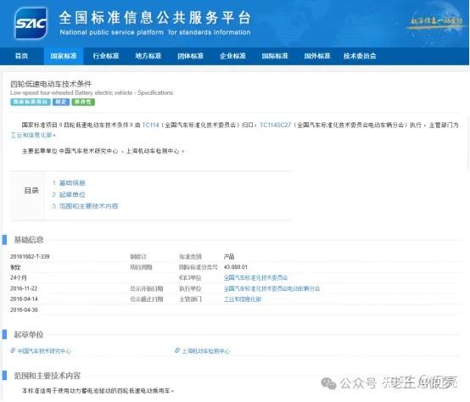
Task: Click the green 推荐性 tag badge
Action: pyautogui.click(x=83, y=102)
